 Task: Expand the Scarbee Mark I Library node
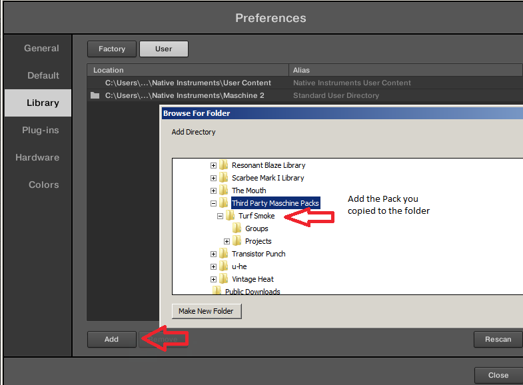(x=213, y=178)
